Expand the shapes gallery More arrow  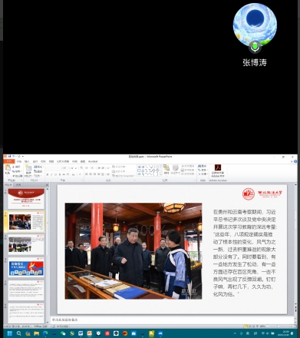(161, 174)
